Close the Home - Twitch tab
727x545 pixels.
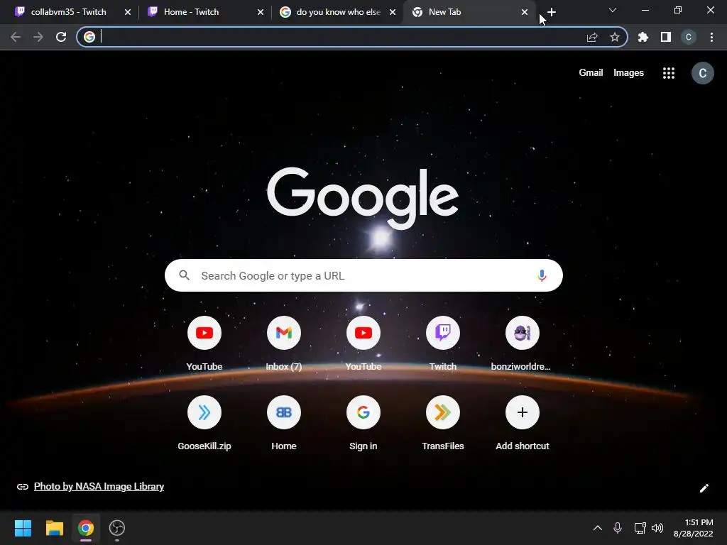261,12
